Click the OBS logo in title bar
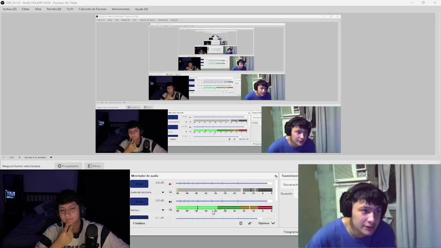Viewport: 441px width, 248px height. pos(3,3)
